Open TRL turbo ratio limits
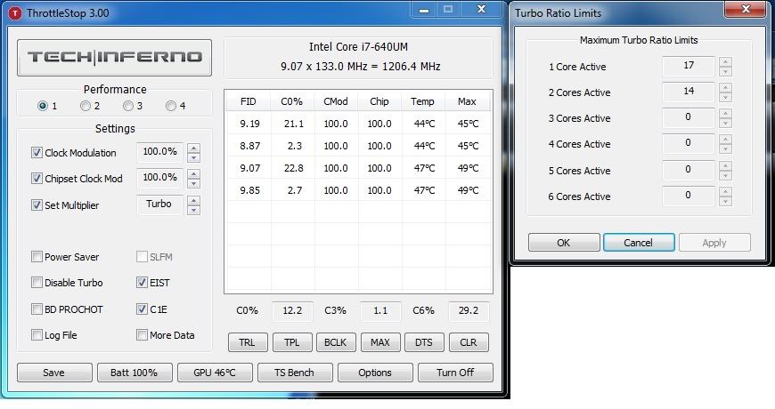The image size is (775, 409). click(x=248, y=342)
